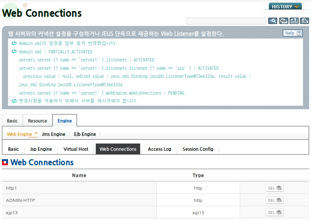Click the http type cell for ADMIN-HTTP
311x221 pixels.
(198, 200)
